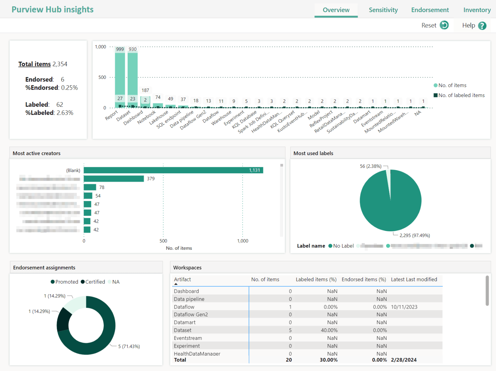This screenshot has height=371, width=496.
Task: Select the (Blank) creator bar
Action: click(173, 170)
